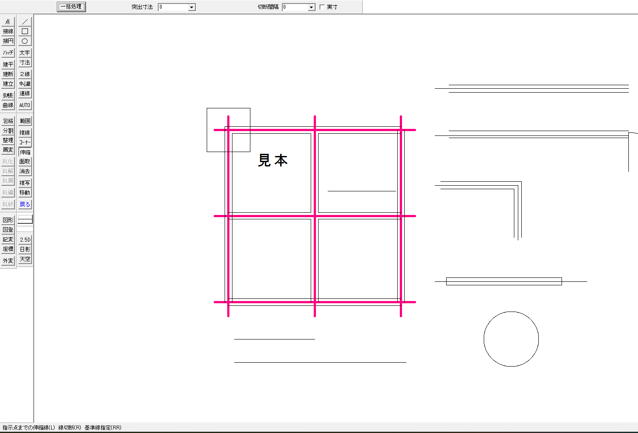Click the 一括処理 button
This screenshot has height=433, width=638.
tap(71, 7)
